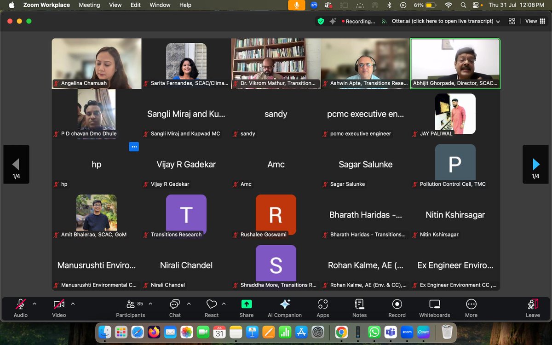Image resolution: width=552 pixels, height=345 pixels.
Task: Open Spotlight search in menu bar
Action: click(x=464, y=5)
